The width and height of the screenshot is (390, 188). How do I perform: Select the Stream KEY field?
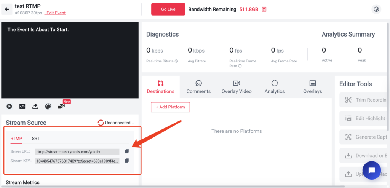pyautogui.click(x=77, y=161)
